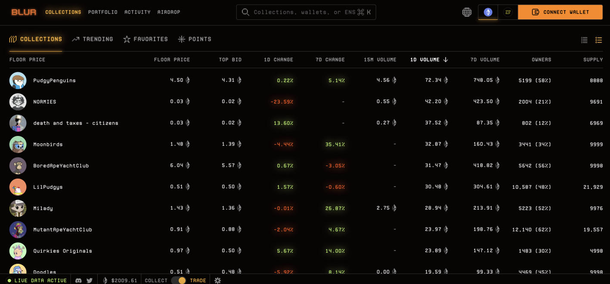Click the BoredApeYachtClub ape avatar
The width and height of the screenshot is (610, 284).
pos(18,166)
